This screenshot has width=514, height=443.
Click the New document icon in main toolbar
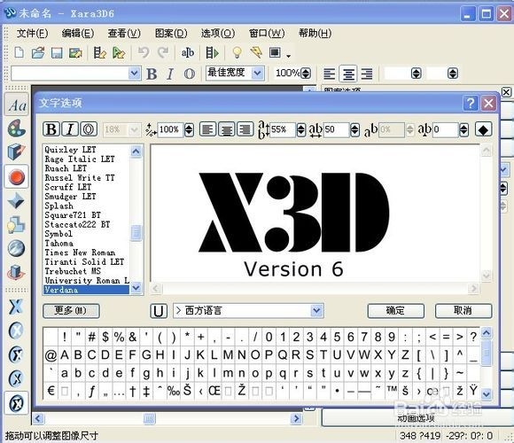19,52
